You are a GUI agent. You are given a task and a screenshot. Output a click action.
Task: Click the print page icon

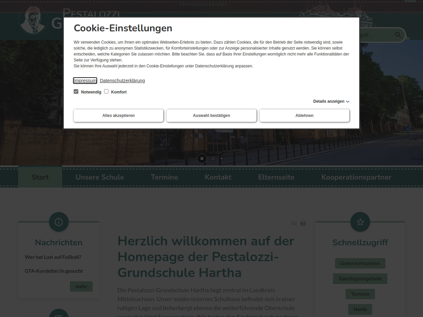(x=303, y=224)
